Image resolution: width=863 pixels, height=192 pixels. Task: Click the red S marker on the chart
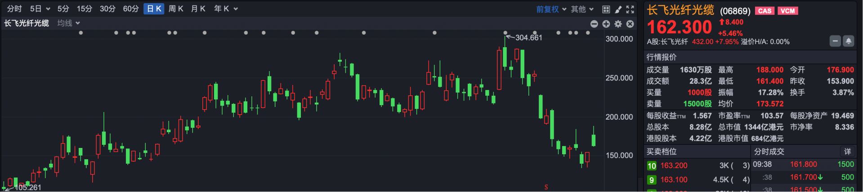point(546,187)
